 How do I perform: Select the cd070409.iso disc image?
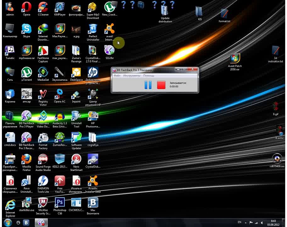[277, 160]
